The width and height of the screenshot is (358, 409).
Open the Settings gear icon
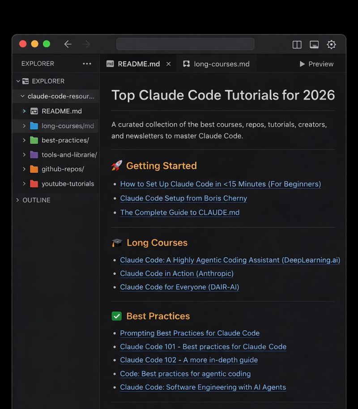click(x=331, y=44)
